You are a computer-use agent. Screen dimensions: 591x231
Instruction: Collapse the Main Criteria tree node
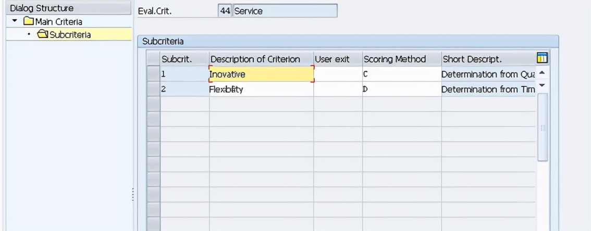point(16,22)
